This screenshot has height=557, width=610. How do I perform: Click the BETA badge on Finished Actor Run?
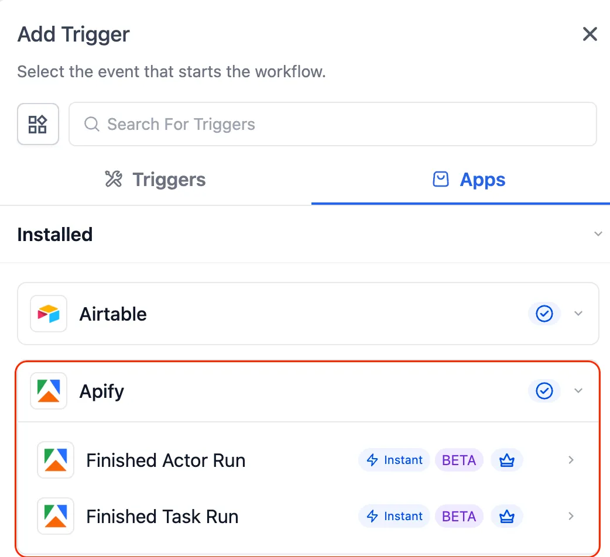click(x=459, y=460)
